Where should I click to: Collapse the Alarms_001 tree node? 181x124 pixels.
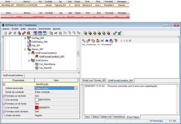(x=25, y=49)
